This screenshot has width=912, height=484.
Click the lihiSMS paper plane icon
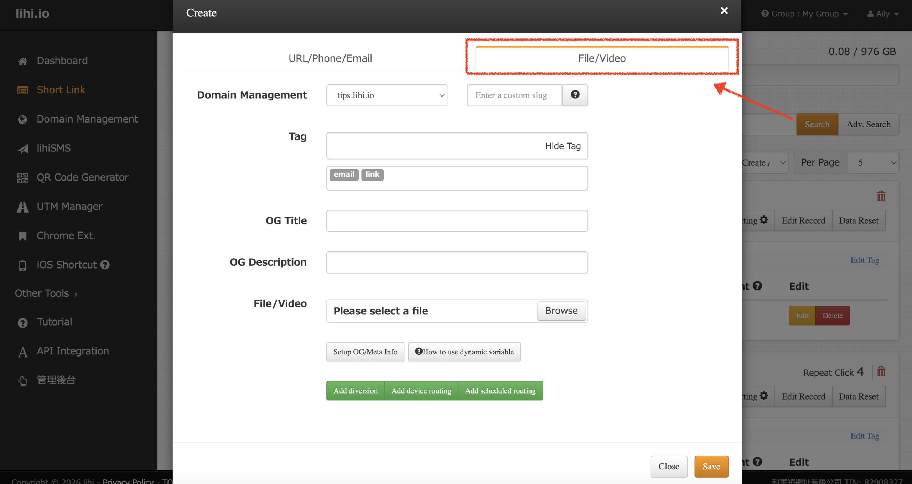[x=22, y=149]
